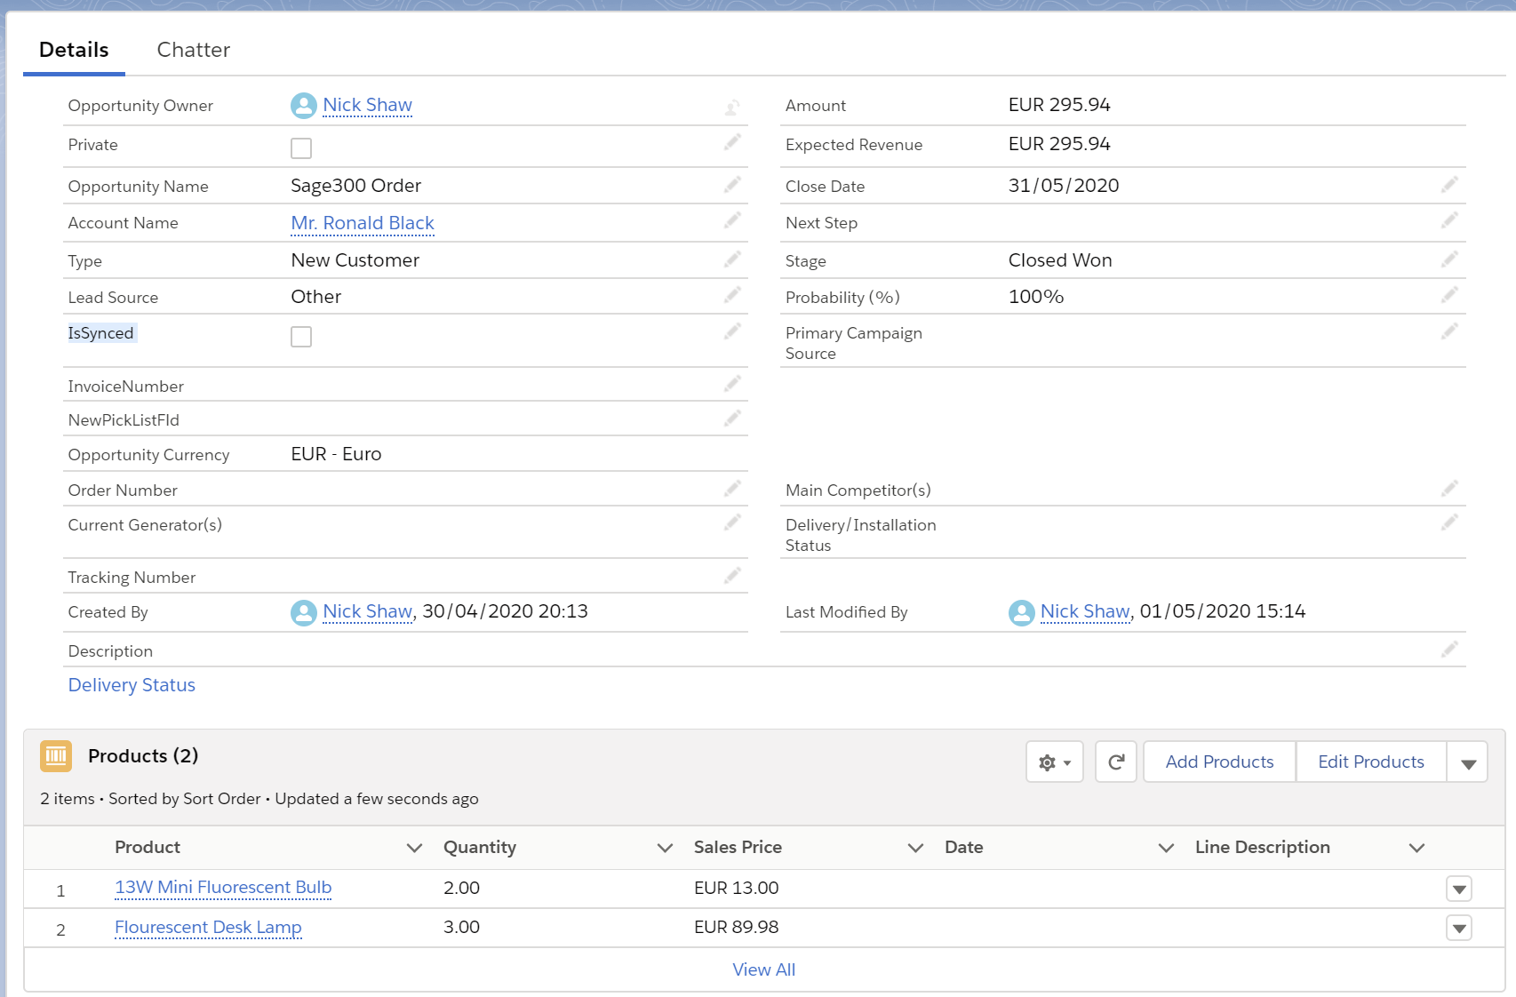Click the pencil icon to edit Opportunity Name

(x=732, y=185)
